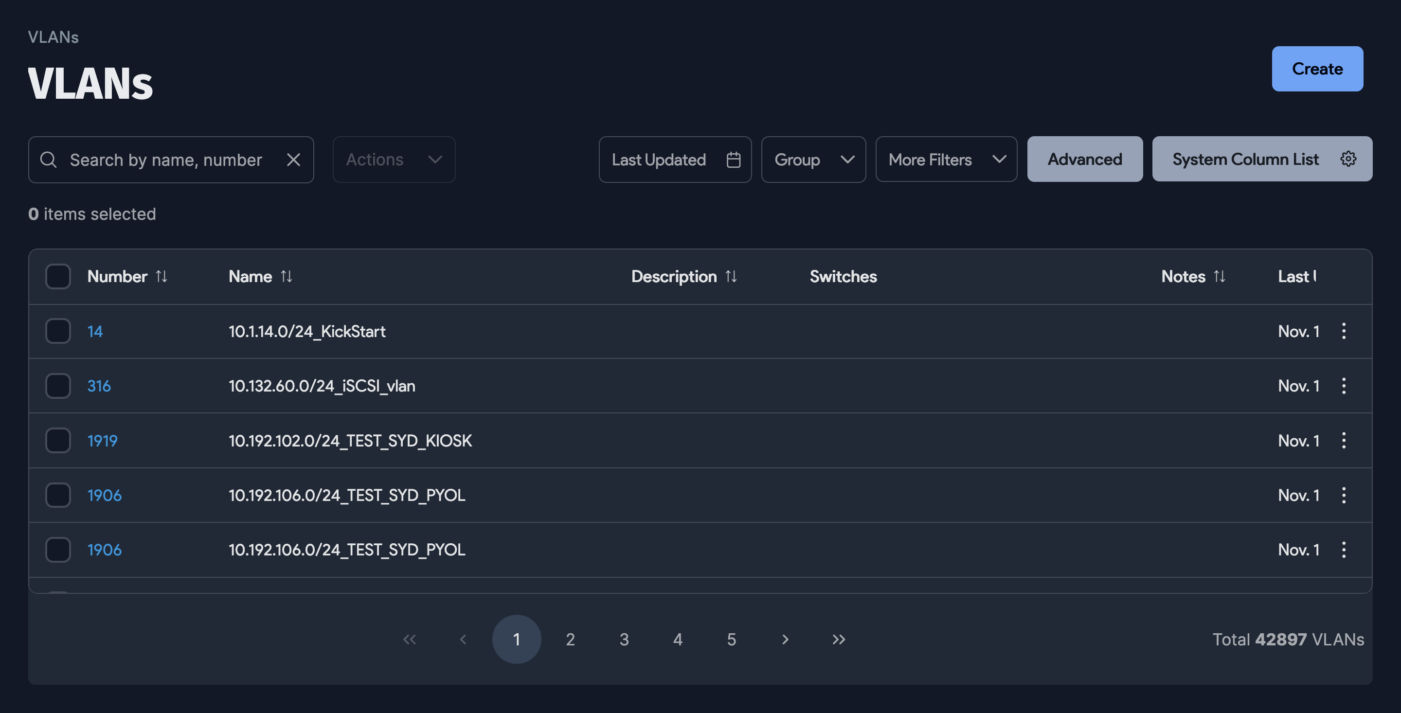1401x713 pixels.
Task: Open the More Filters dropdown
Action: pyautogui.click(x=946, y=160)
